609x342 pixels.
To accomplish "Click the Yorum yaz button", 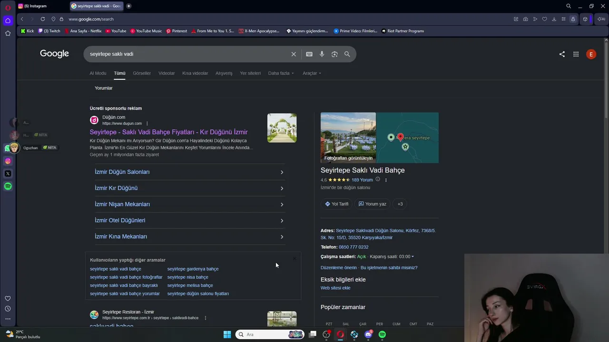I will click(x=373, y=204).
